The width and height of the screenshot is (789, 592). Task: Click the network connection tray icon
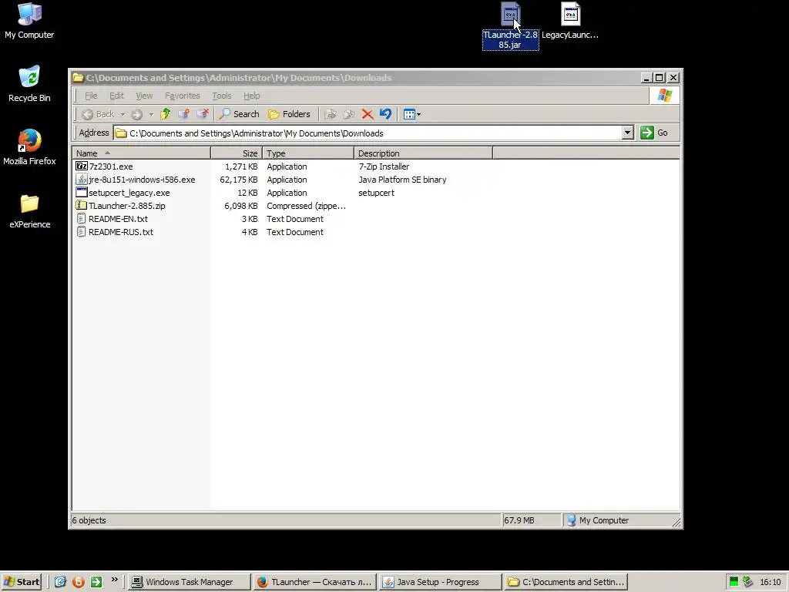pos(747,582)
